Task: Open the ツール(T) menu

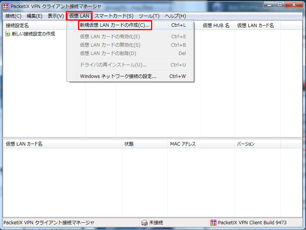Action: click(149, 16)
